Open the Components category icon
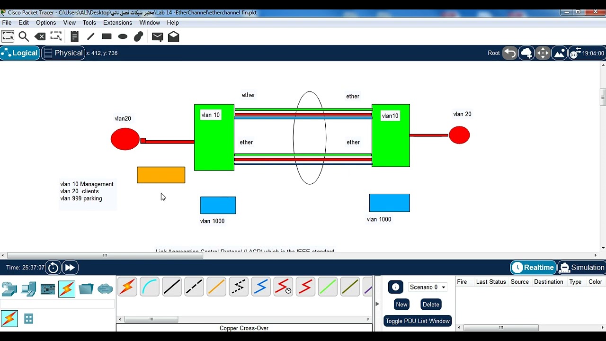606x341 pixels. coord(48,289)
